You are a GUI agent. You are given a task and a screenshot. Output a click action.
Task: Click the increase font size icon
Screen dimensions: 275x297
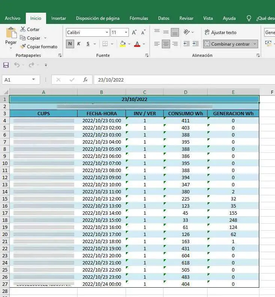pos(134,33)
